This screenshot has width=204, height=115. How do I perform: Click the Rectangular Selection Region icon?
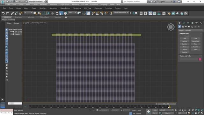(x=43, y=13)
